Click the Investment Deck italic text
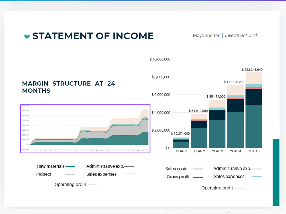 (x=241, y=35)
